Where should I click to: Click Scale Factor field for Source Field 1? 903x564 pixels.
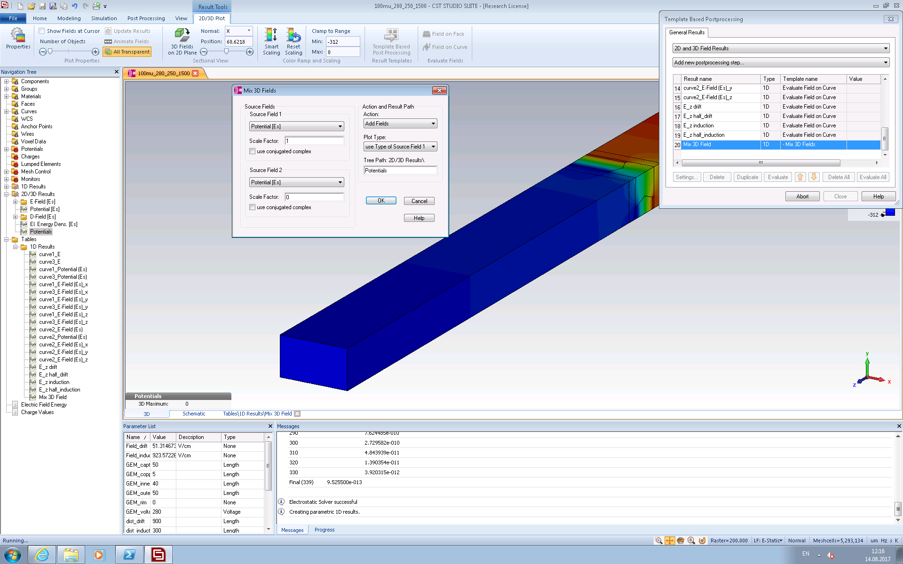point(315,141)
